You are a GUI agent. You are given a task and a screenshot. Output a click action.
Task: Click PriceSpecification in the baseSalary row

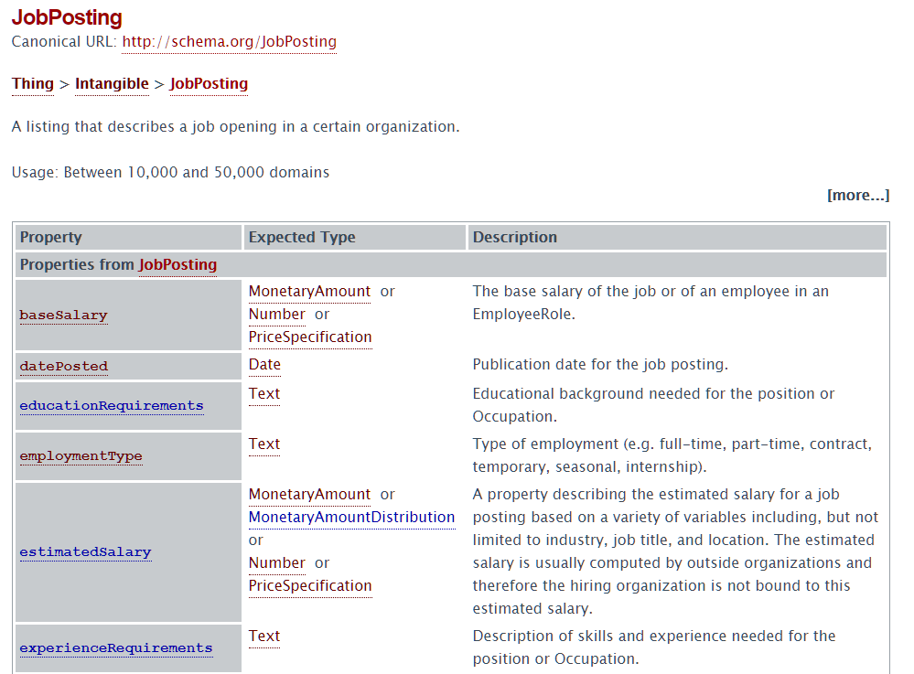click(x=310, y=337)
